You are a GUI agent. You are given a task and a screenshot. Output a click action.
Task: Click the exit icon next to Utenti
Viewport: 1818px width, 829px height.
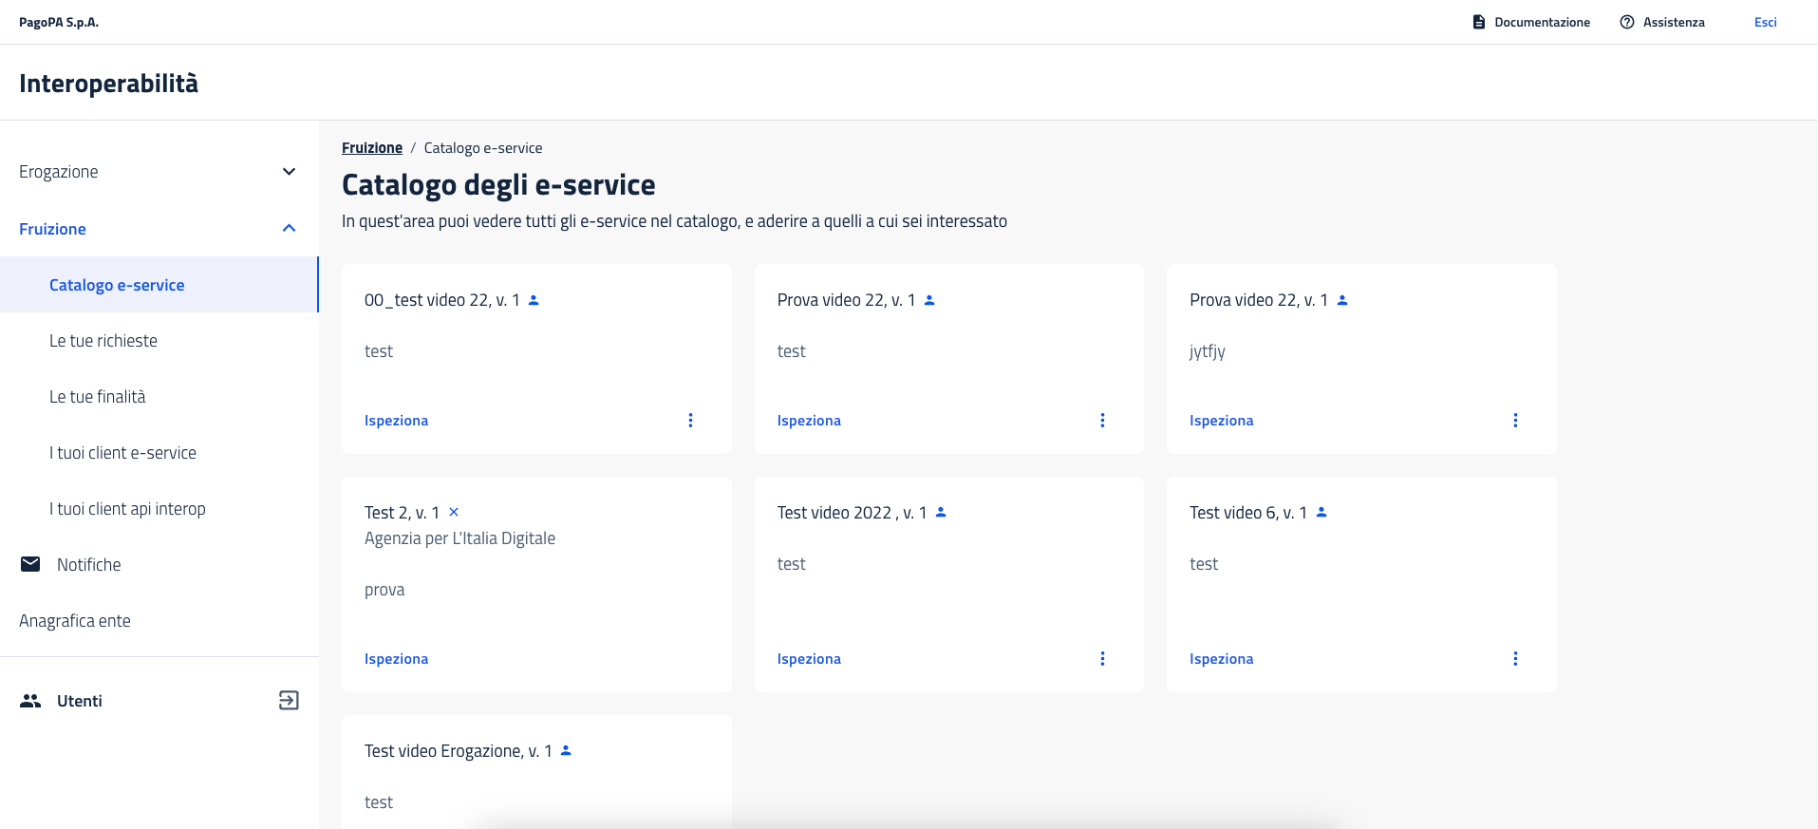[289, 701]
